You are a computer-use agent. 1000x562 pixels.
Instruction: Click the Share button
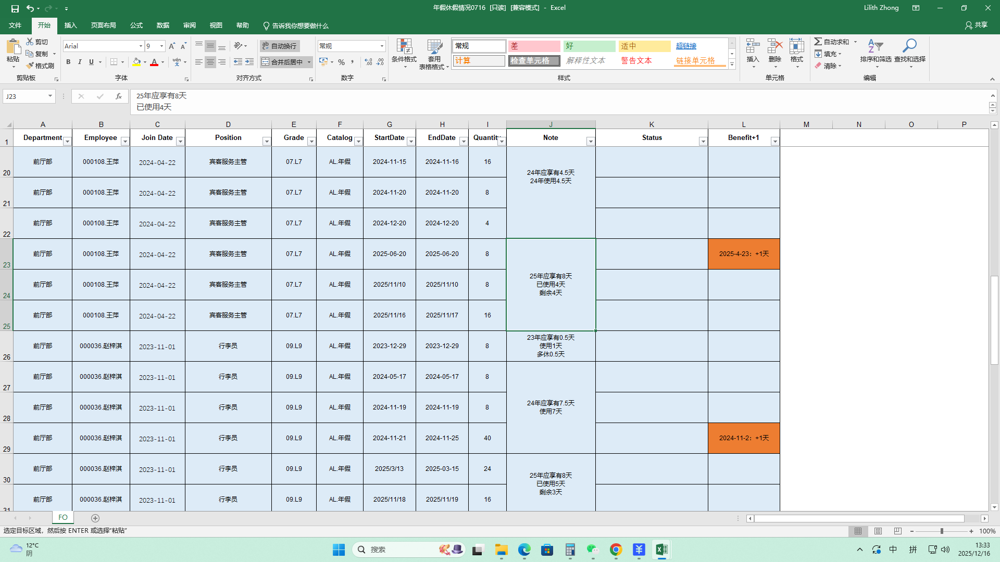click(x=976, y=25)
